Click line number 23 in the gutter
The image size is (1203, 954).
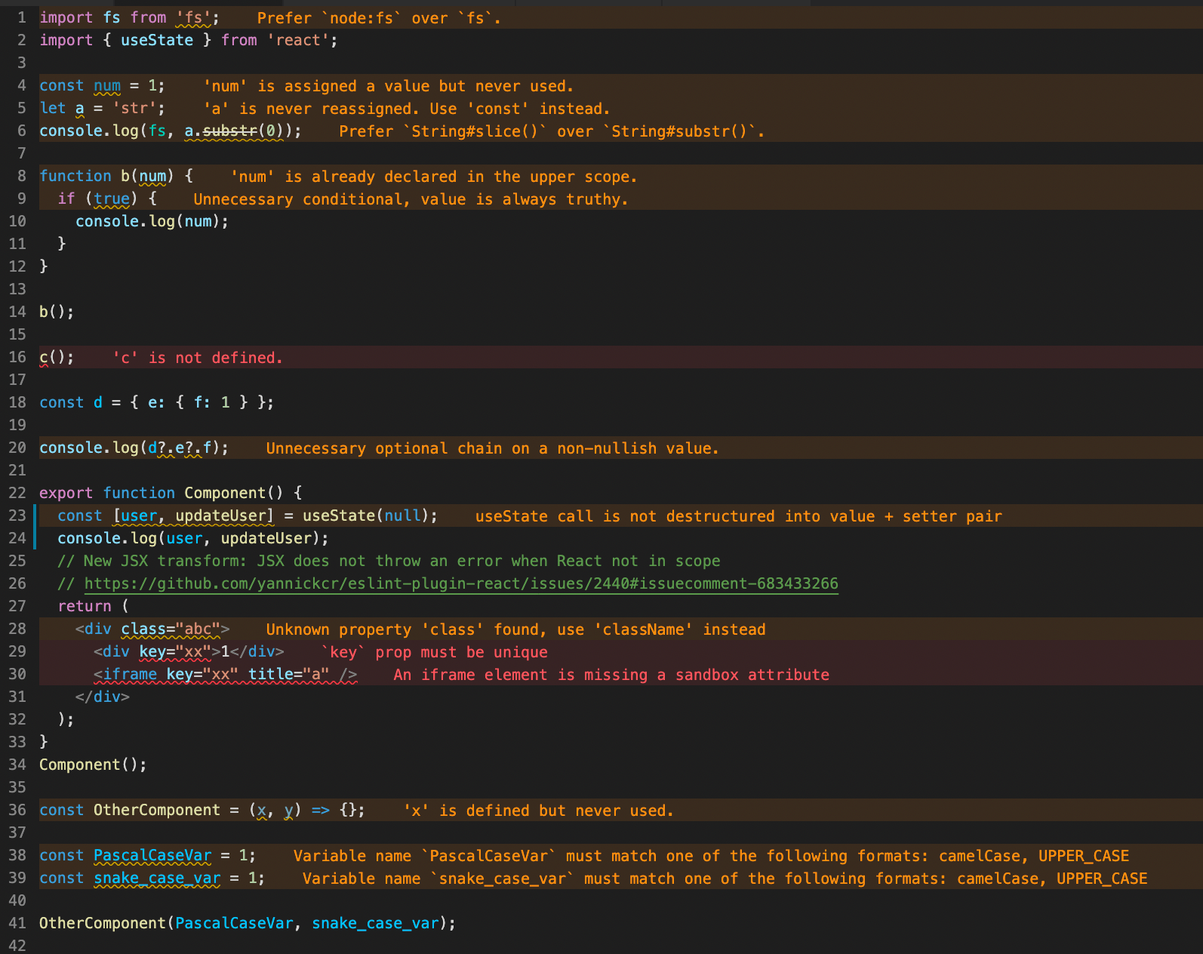(17, 515)
